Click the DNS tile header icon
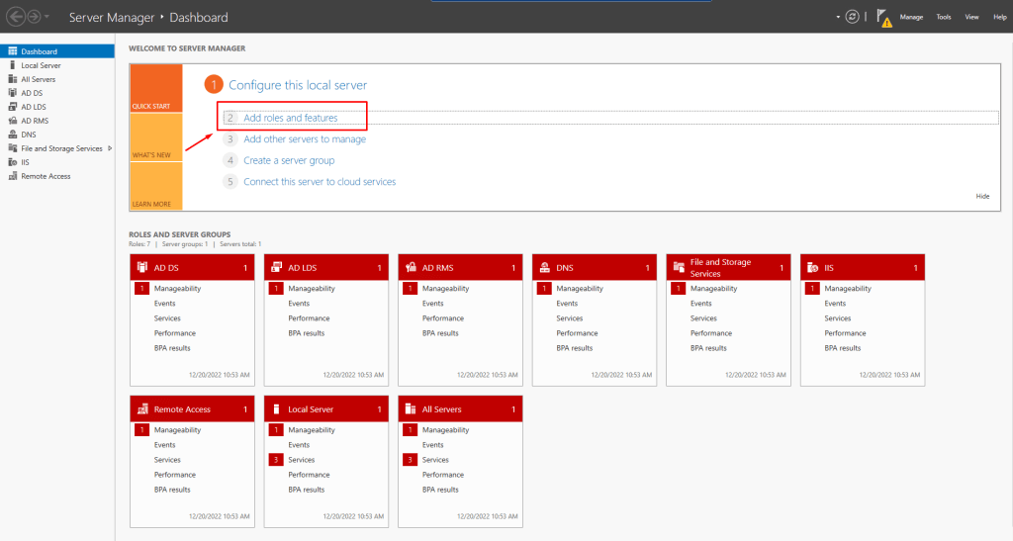Viewport: 1013px width, 541px height. tap(545, 267)
